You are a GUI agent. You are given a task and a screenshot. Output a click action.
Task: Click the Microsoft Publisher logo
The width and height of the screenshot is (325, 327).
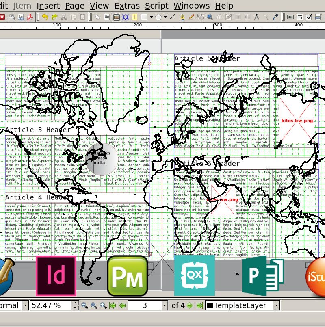pos(263,276)
